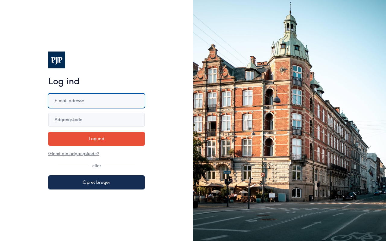
Task: Click the PJP logo
Action: [x=57, y=60]
